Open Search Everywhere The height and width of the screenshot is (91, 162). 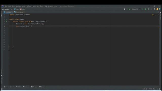[x=155, y=9]
